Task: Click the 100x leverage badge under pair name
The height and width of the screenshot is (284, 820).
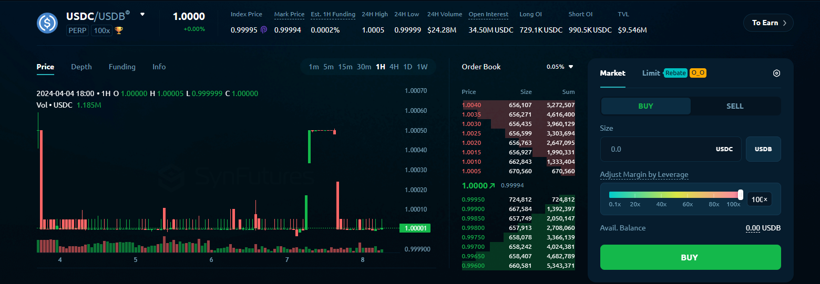Action: 101,30
